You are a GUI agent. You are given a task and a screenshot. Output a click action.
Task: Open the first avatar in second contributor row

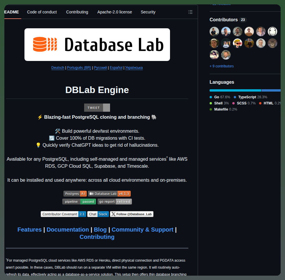click(x=214, y=43)
